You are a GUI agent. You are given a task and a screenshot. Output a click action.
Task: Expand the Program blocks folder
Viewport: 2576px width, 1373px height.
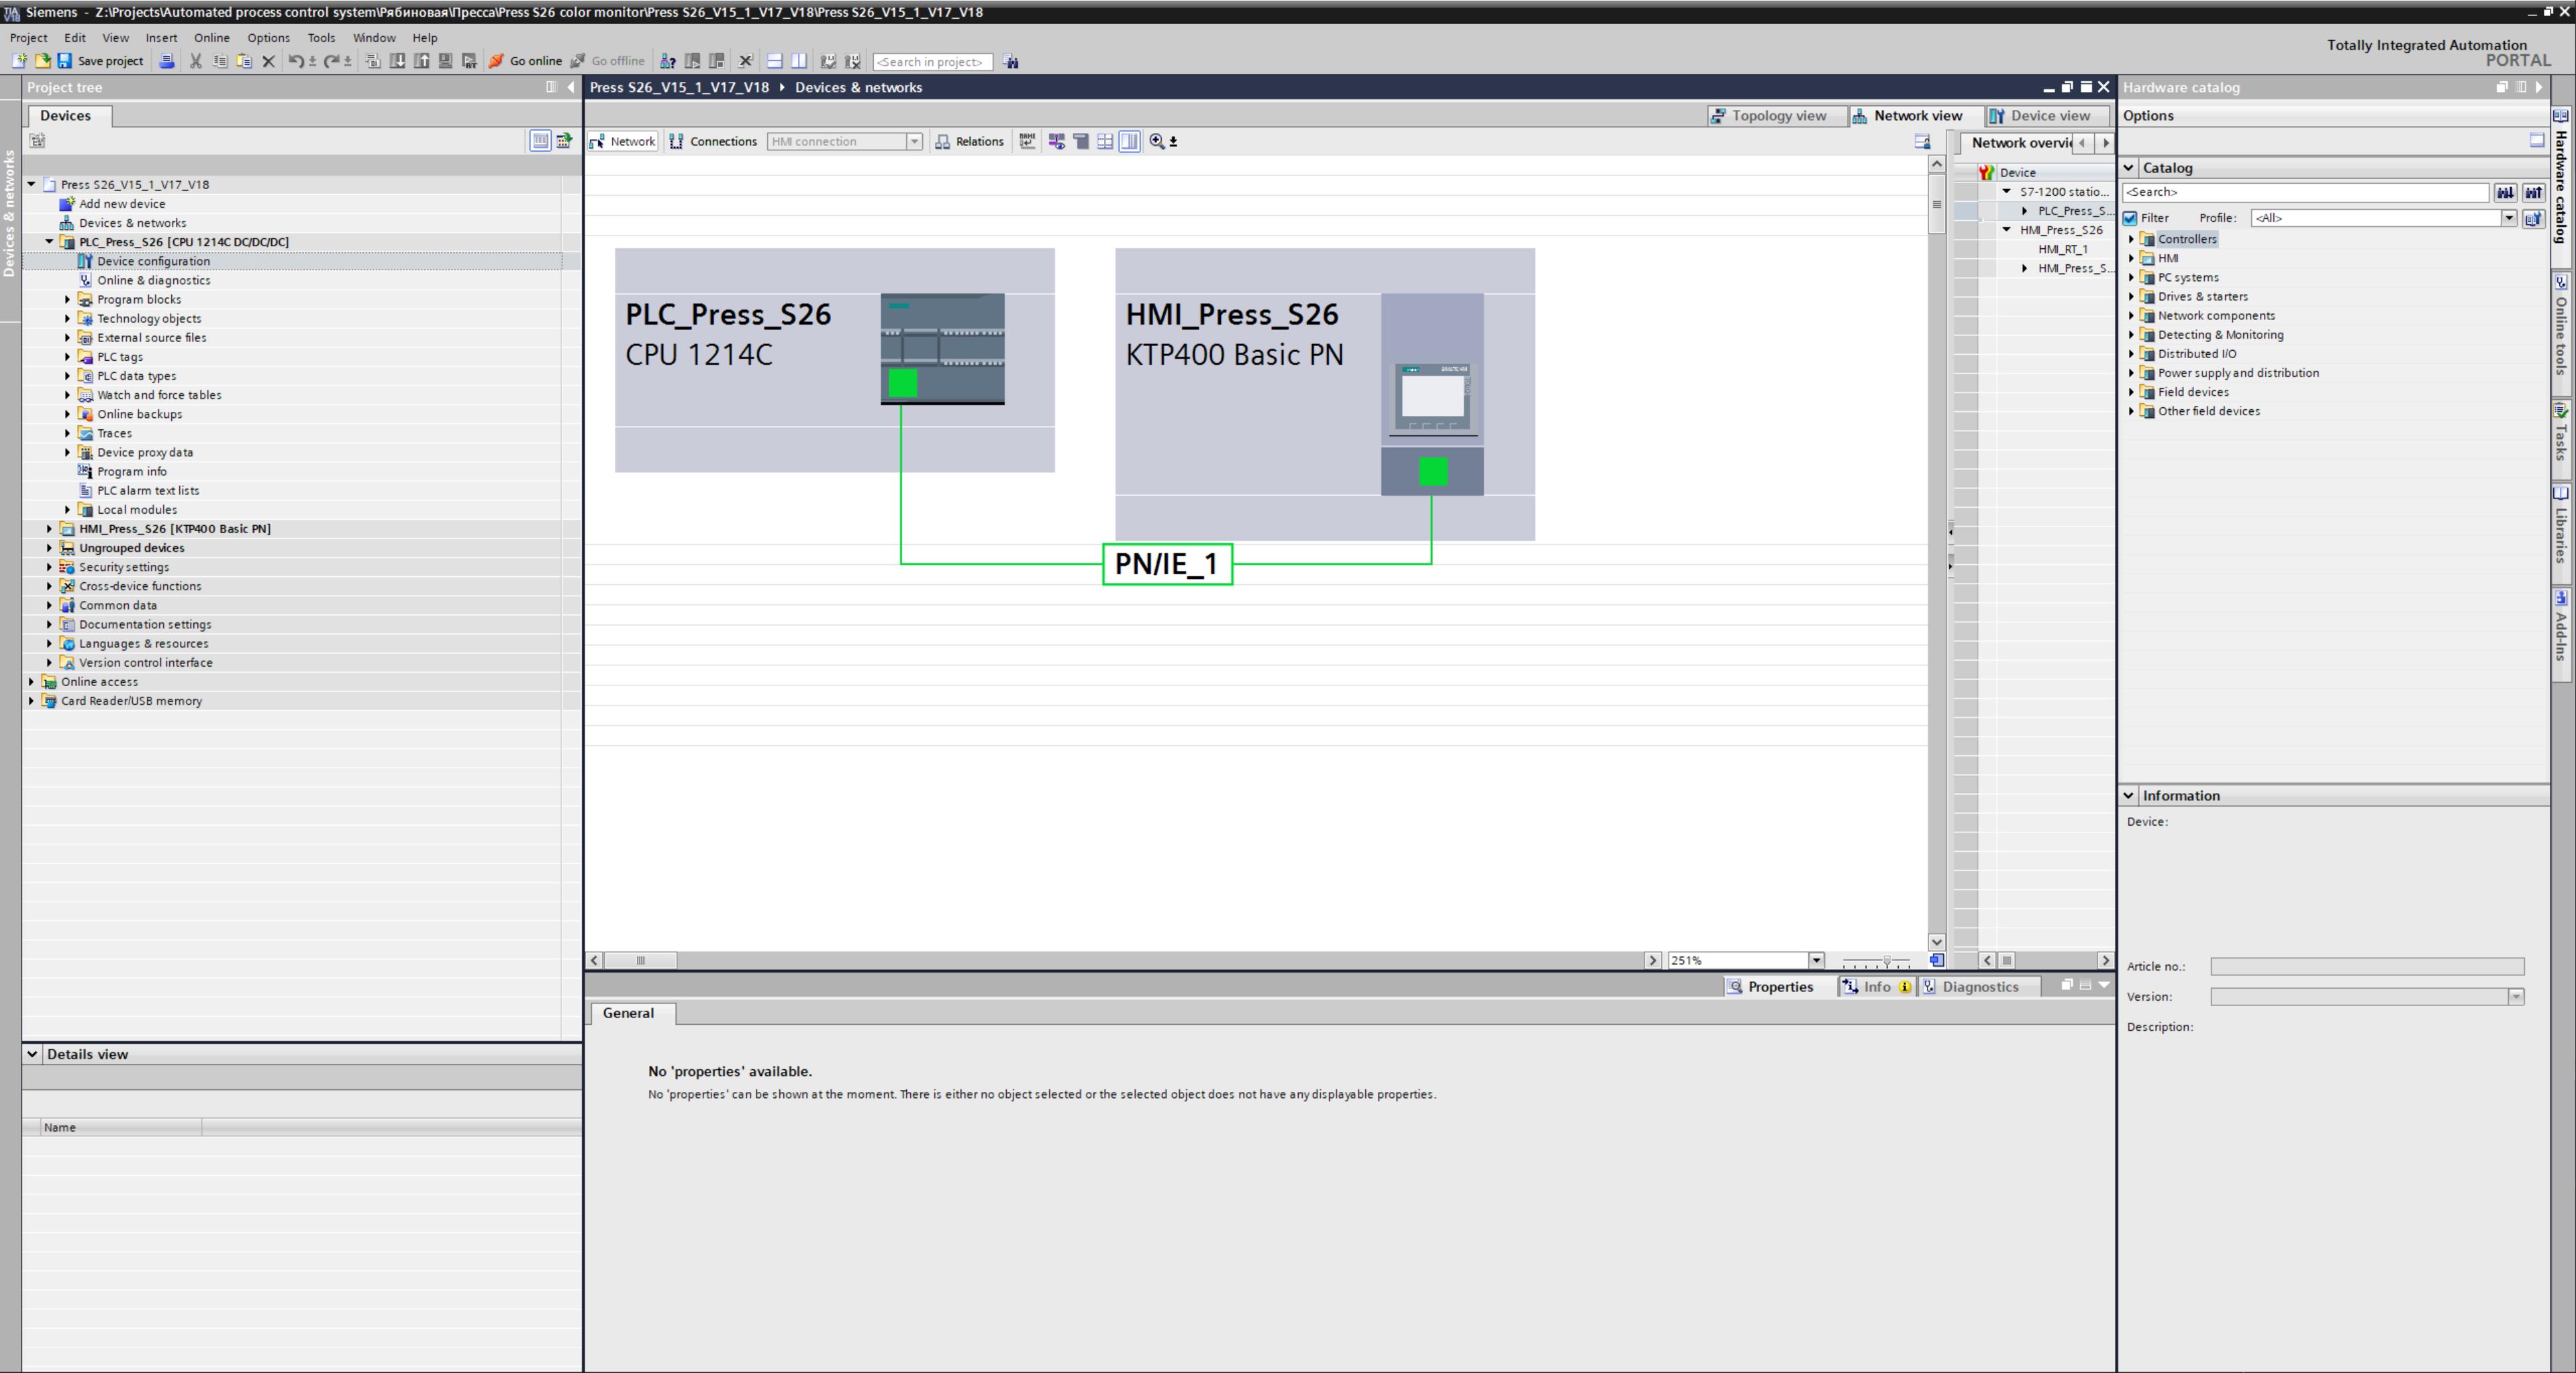click(x=68, y=300)
